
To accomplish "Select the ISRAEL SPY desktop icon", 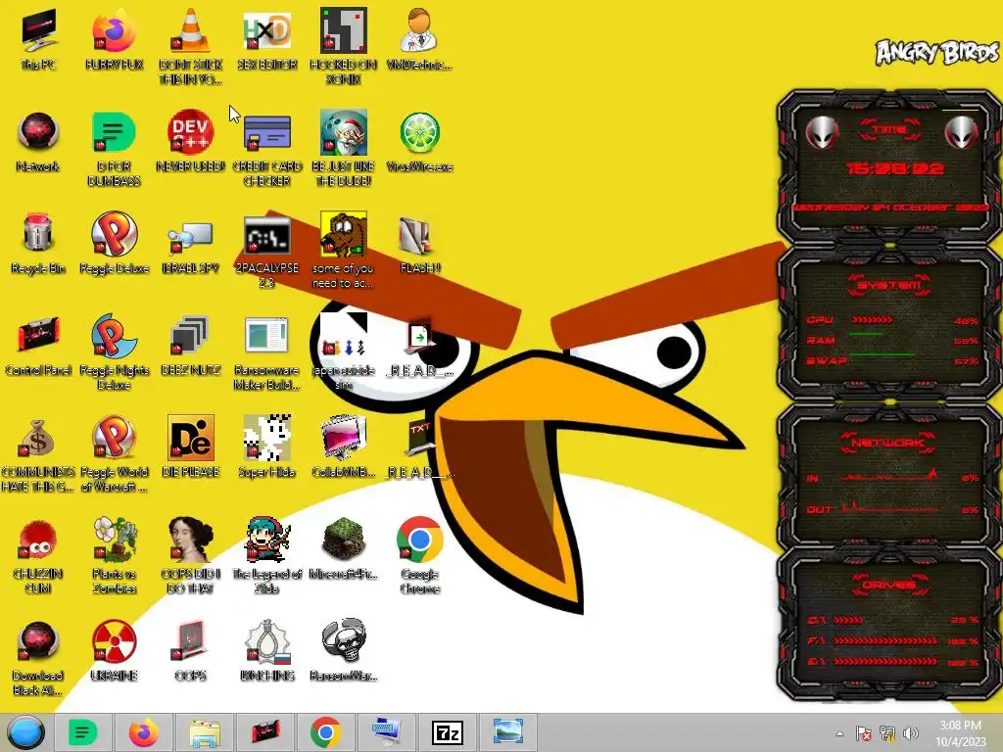I will [x=191, y=244].
